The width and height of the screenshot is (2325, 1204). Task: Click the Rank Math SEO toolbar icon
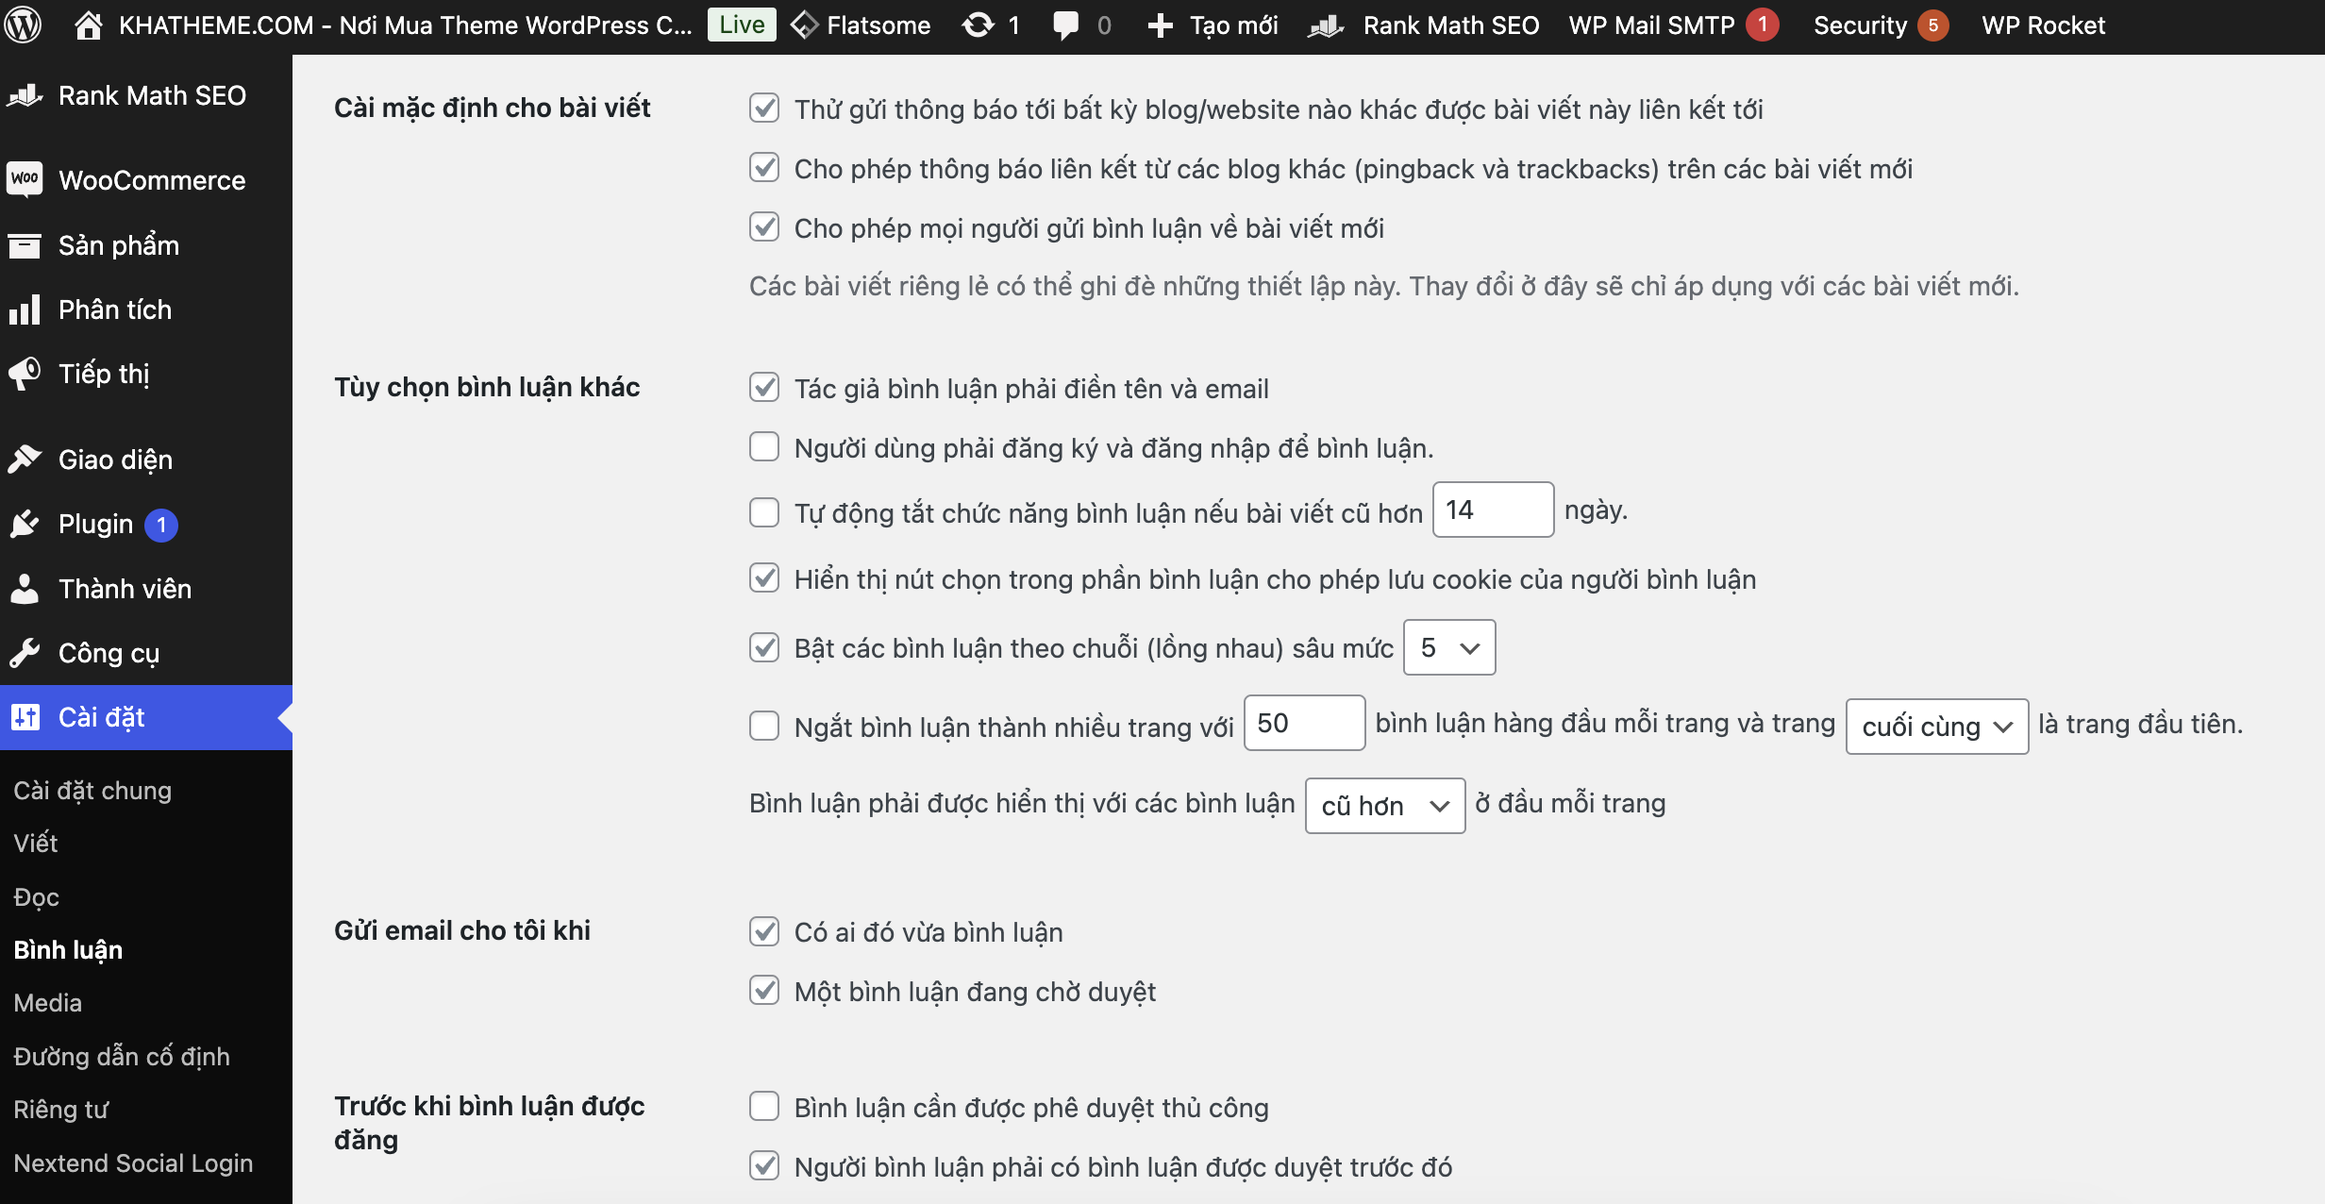pyautogui.click(x=1326, y=25)
